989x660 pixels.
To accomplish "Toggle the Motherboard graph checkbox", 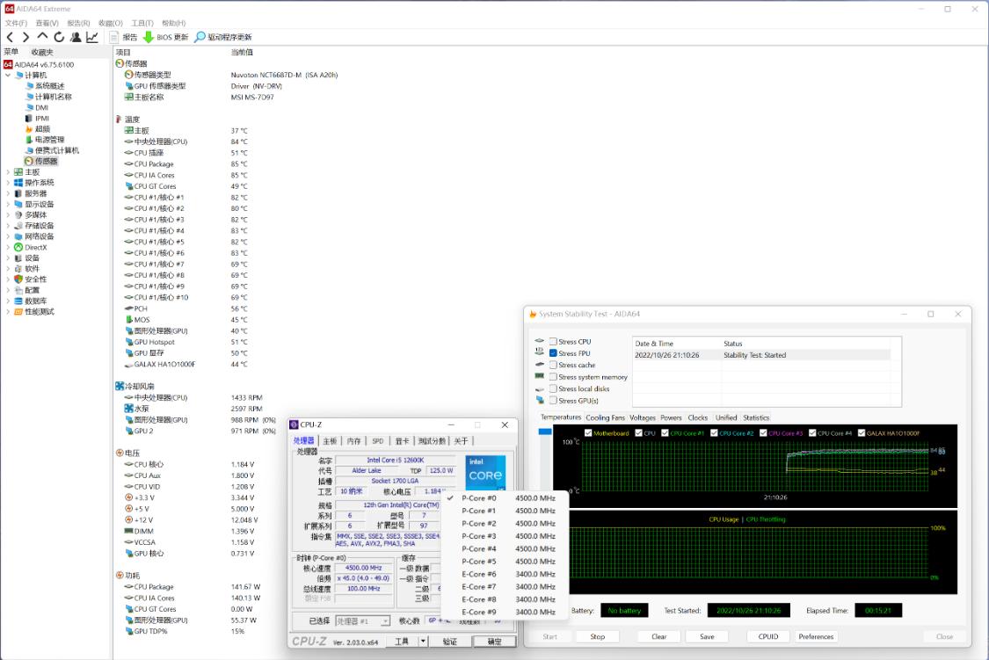I will click(x=588, y=432).
